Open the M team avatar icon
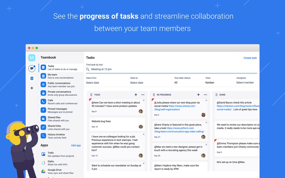 tap(32, 58)
